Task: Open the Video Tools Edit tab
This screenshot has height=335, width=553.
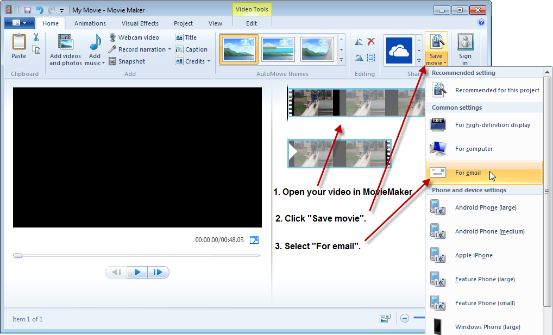Action: point(252,23)
